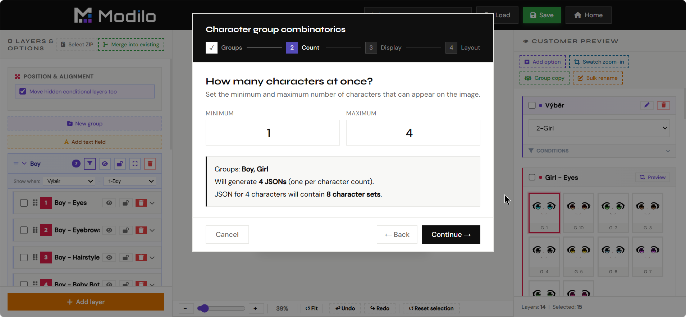Delete the Boy – Eyes layer
The image size is (686, 317).
coord(141,203)
